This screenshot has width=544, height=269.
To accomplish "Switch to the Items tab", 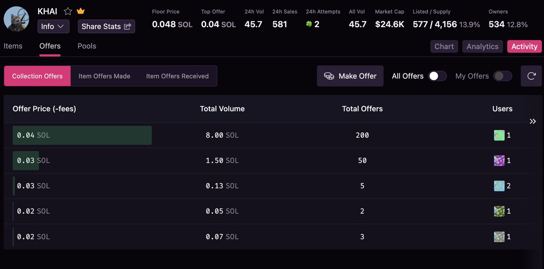I will click(x=13, y=46).
